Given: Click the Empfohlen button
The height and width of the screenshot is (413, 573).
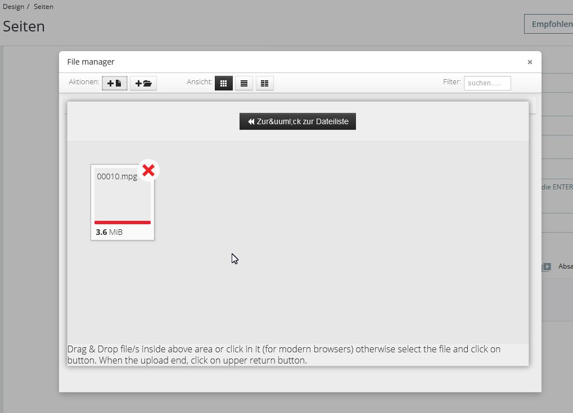Looking at the screenshot, I should click(x=548, y=24).
